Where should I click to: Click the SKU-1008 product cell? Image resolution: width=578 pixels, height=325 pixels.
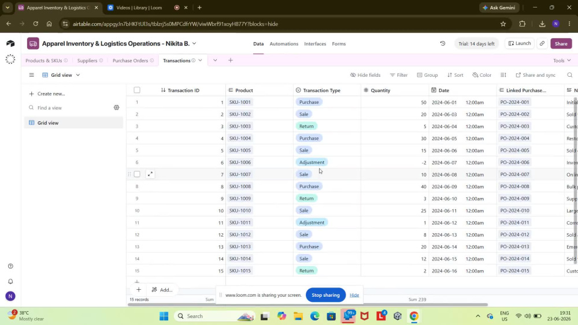click(260, 186)
